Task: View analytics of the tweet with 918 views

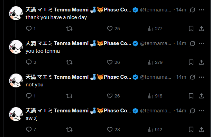Action: (x=155, y=96)
